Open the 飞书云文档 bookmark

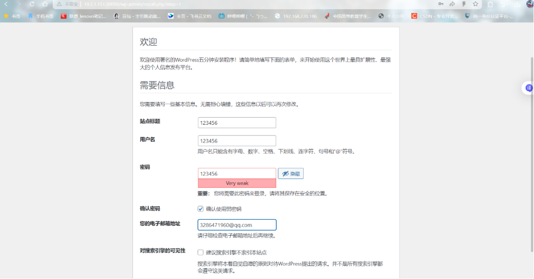[190, 16]
